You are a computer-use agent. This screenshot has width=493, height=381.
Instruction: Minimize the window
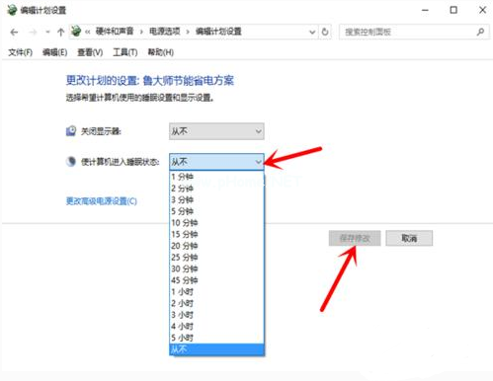click(x=425, y=10)
